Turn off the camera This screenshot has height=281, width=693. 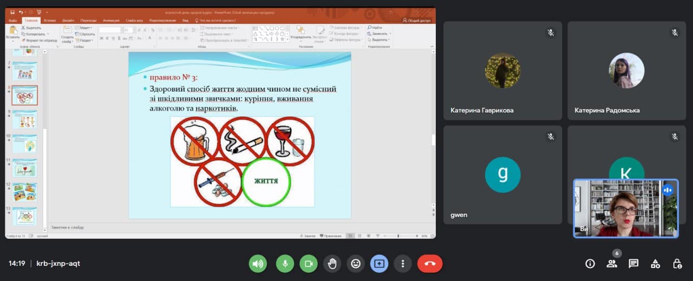[309, 264]
